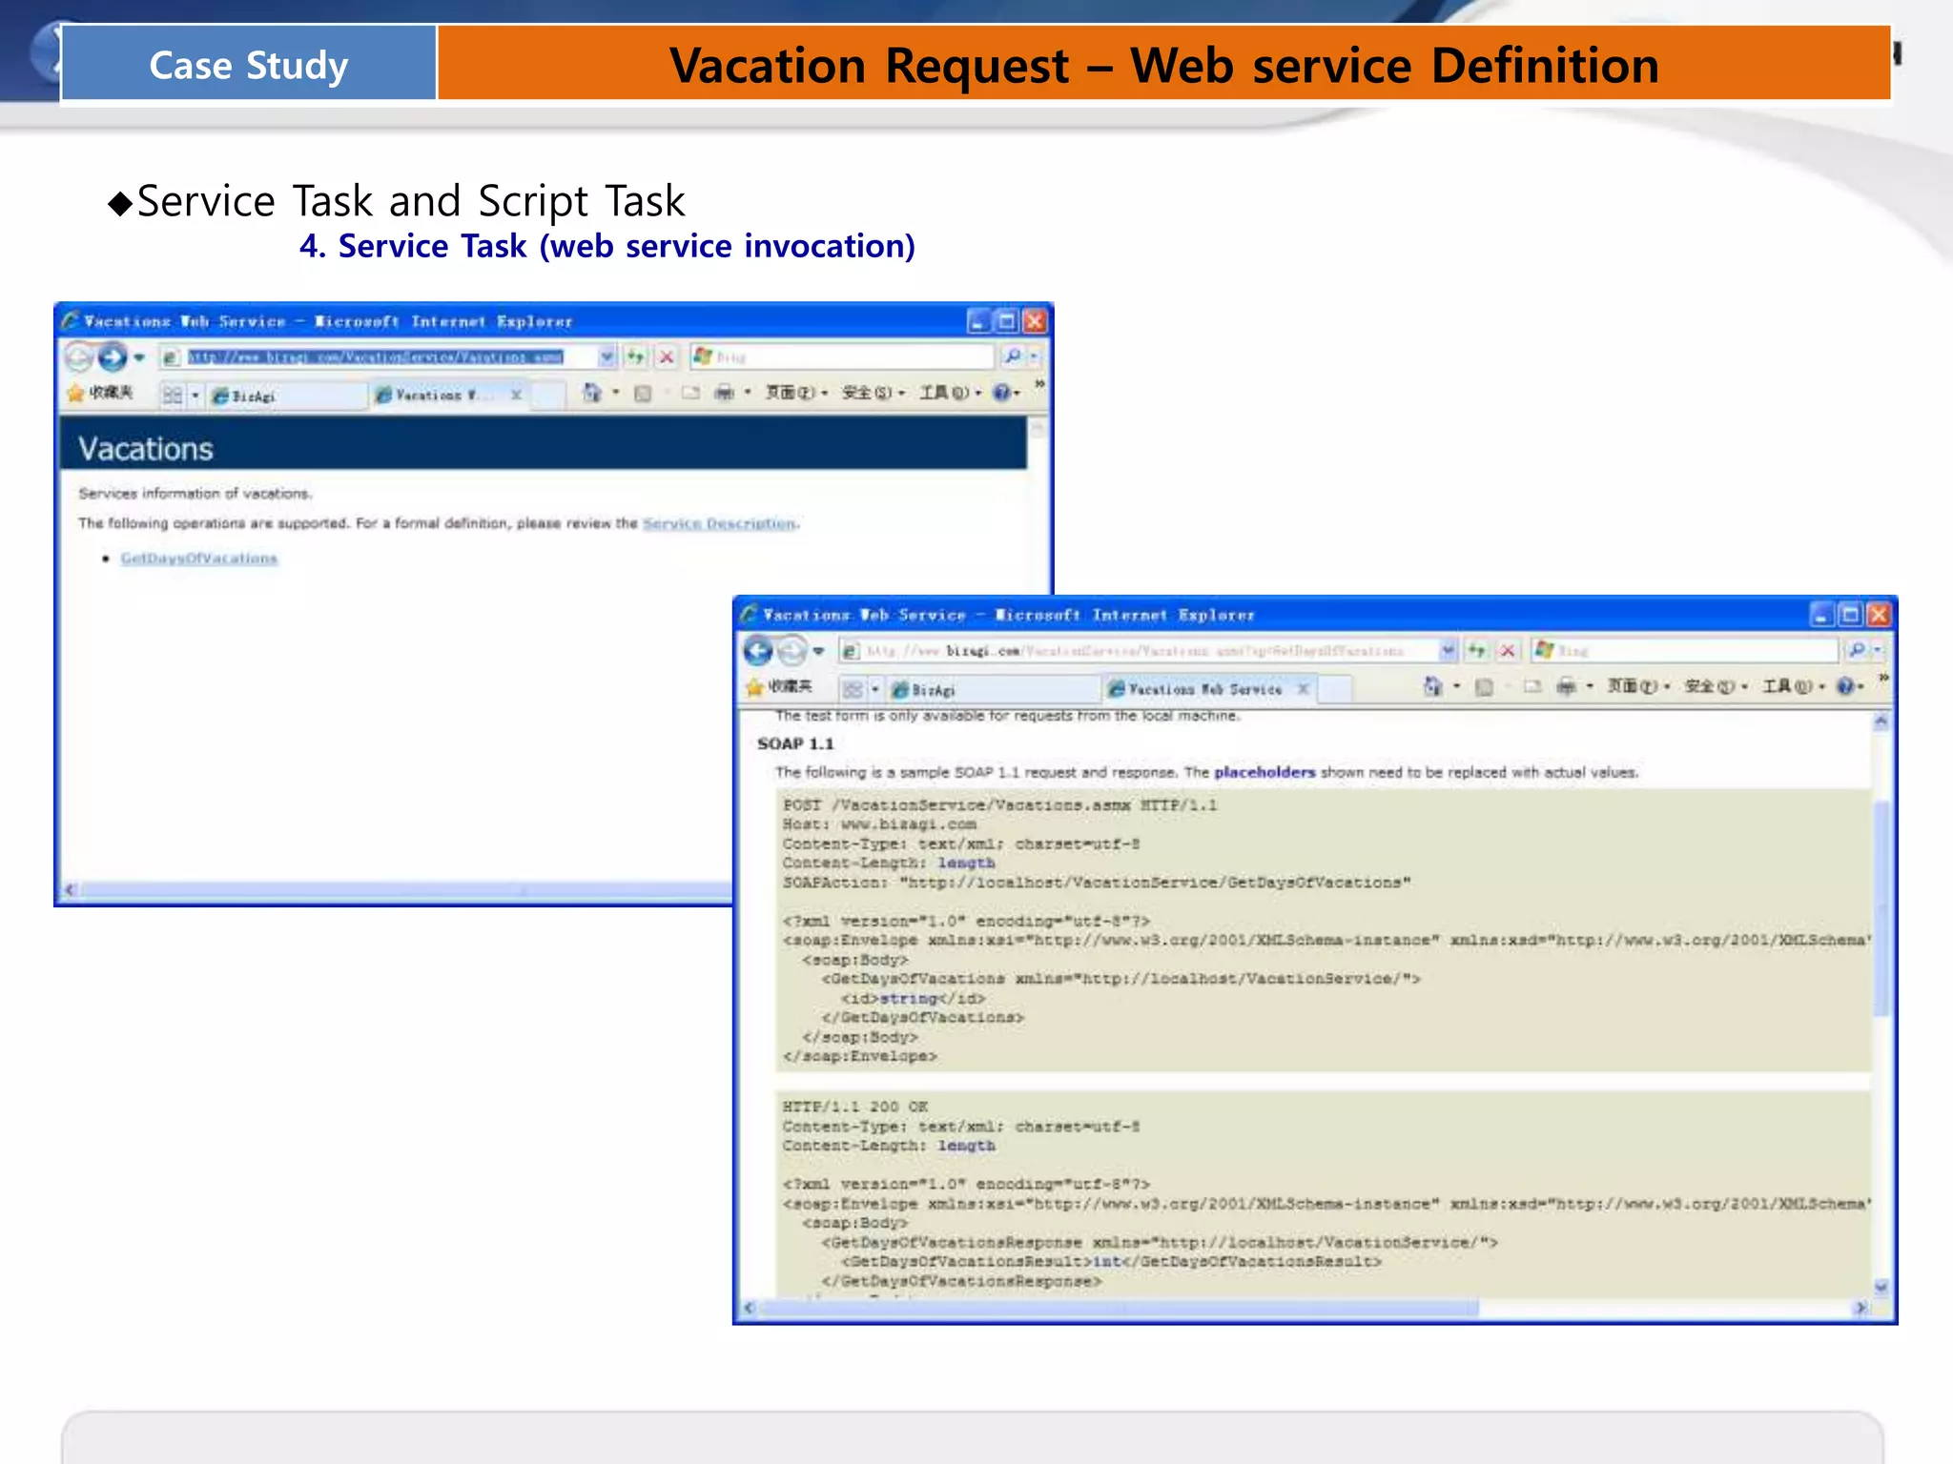Click the print icon in the Vacations window toolbar
This screenshot has width=1953, height=1464.
[725, 393]
